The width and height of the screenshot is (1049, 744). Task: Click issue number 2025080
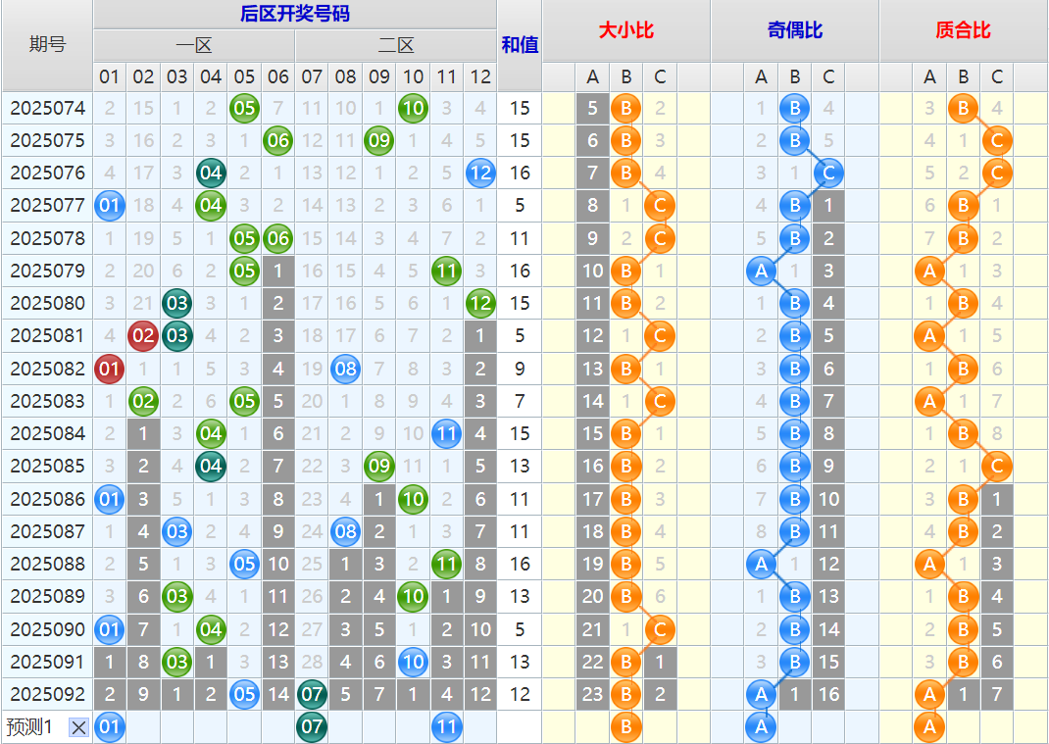coord(47,303)
